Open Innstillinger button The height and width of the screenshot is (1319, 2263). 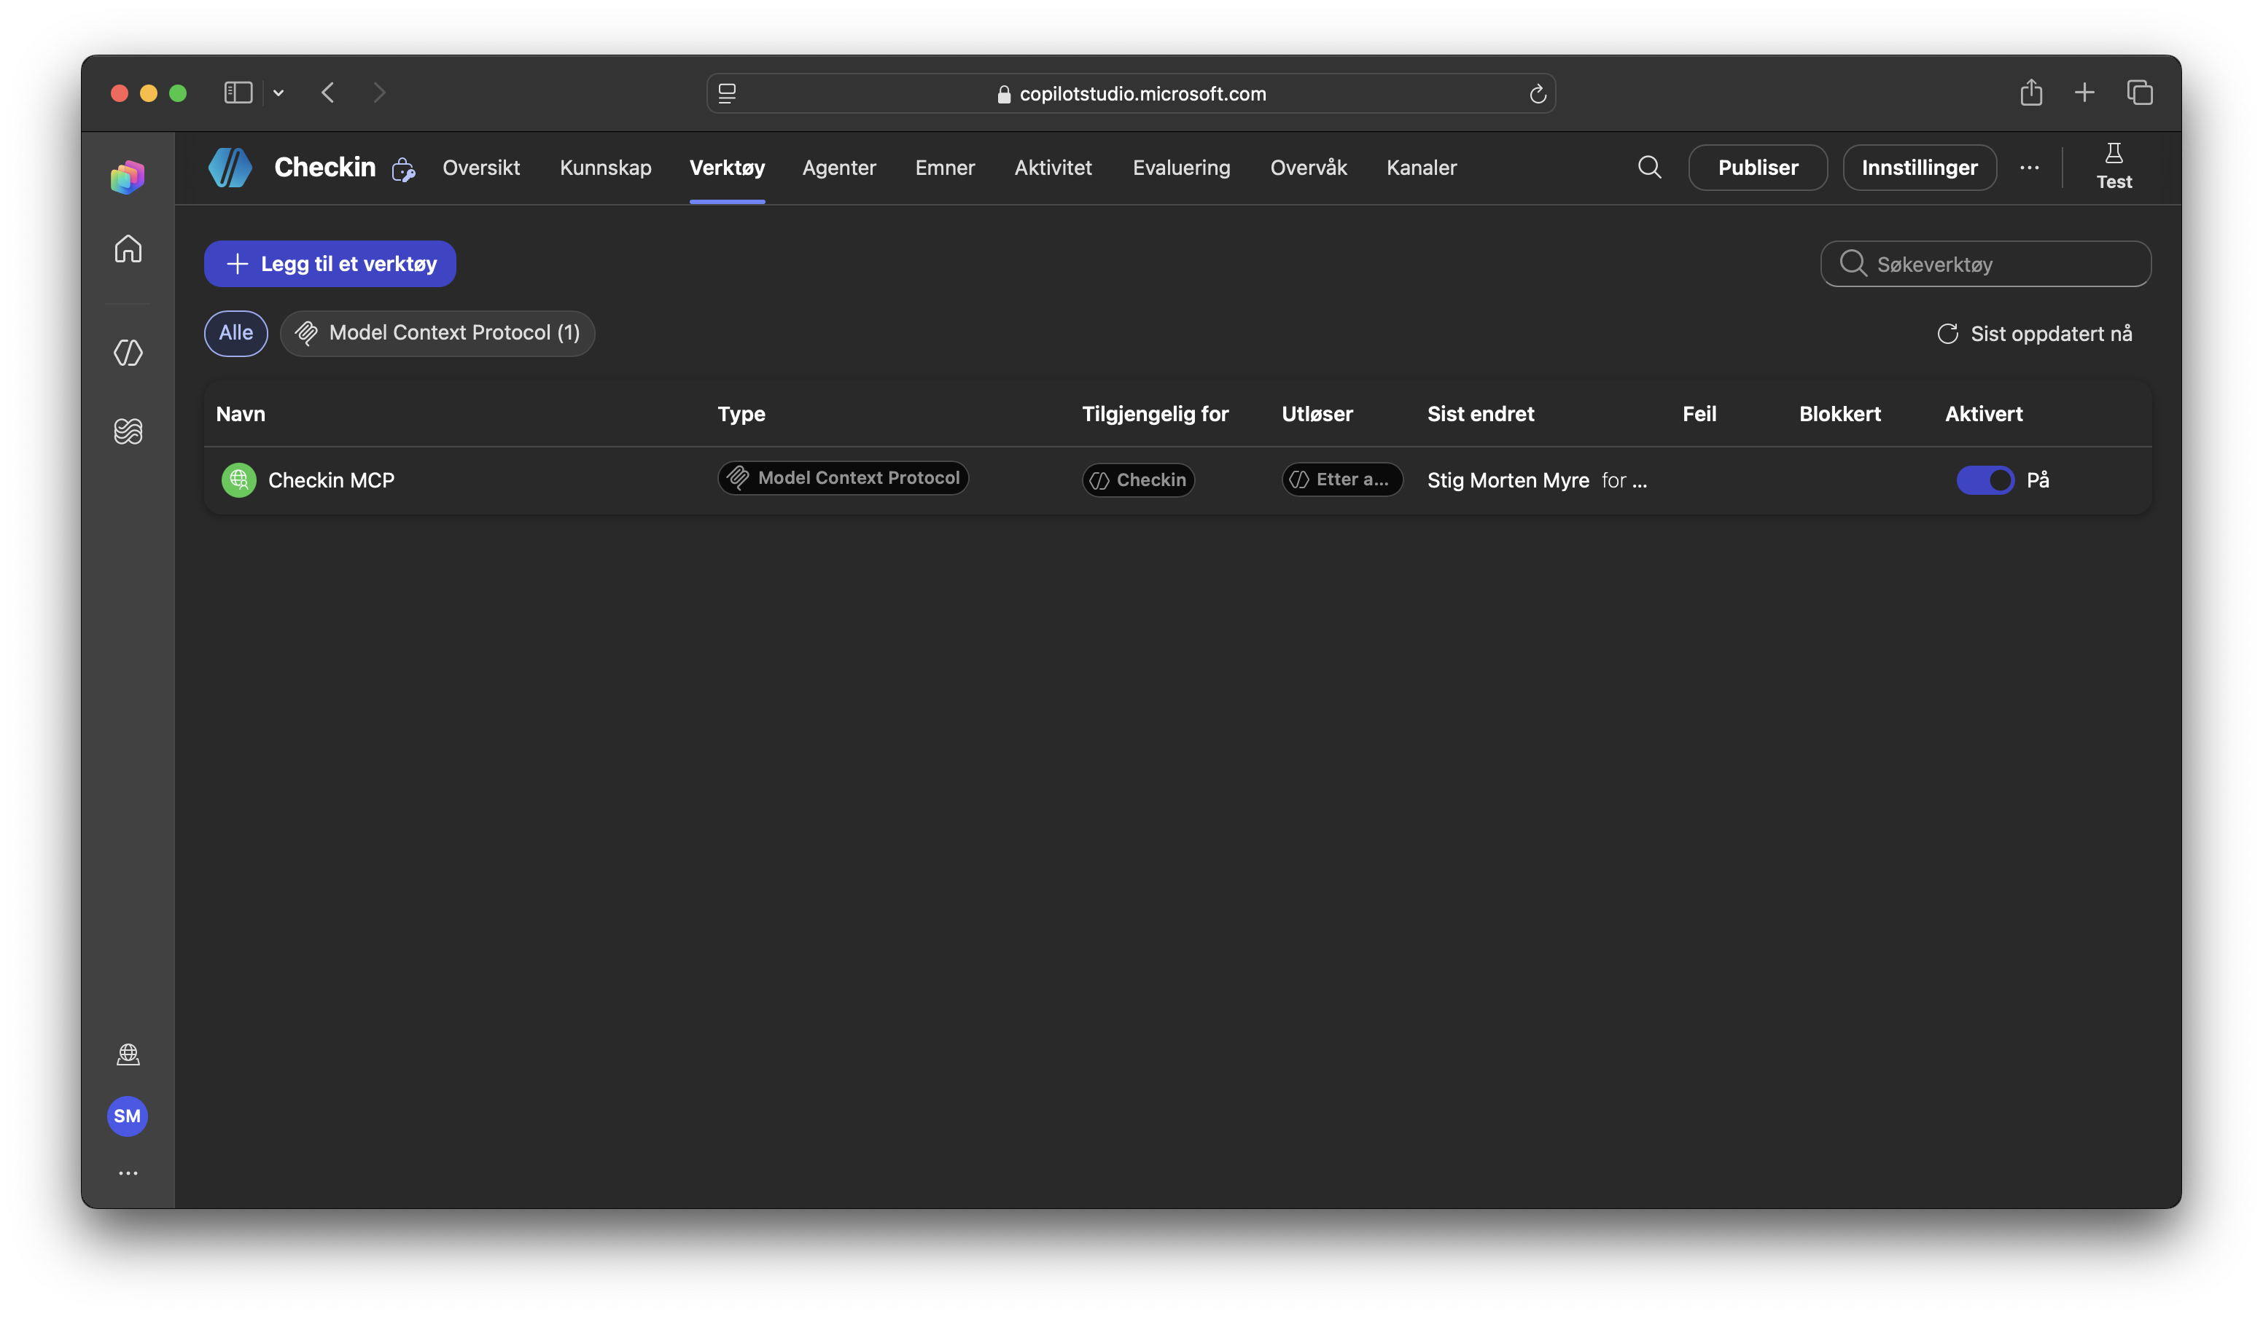click(x=1919, y=167)
